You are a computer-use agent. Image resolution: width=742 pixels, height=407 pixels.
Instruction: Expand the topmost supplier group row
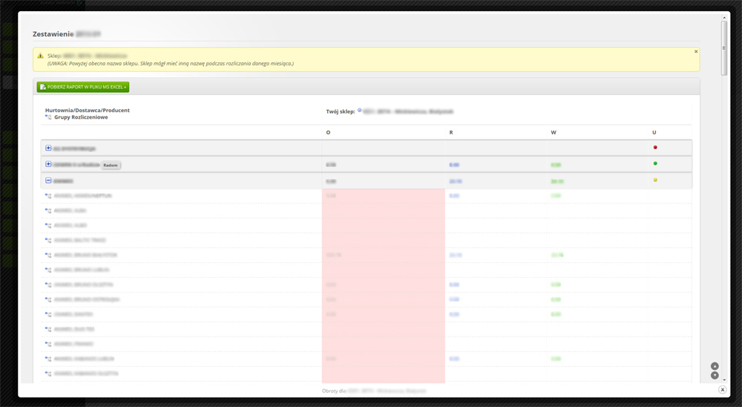click(48, 148)
